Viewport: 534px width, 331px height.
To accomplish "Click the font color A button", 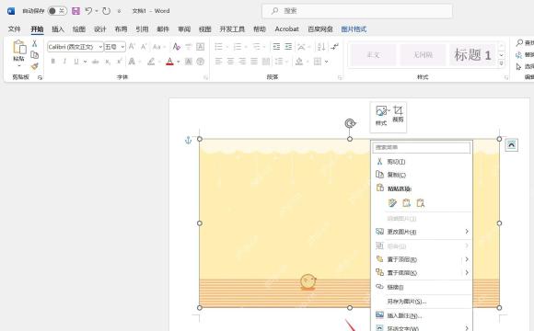I will point(169,62).
